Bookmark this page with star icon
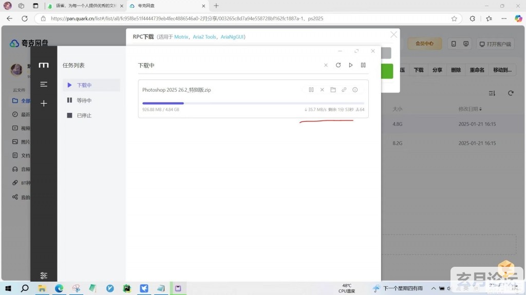Image resolution: width=526 pixels, height=295 pixels. tap(454, 18)
